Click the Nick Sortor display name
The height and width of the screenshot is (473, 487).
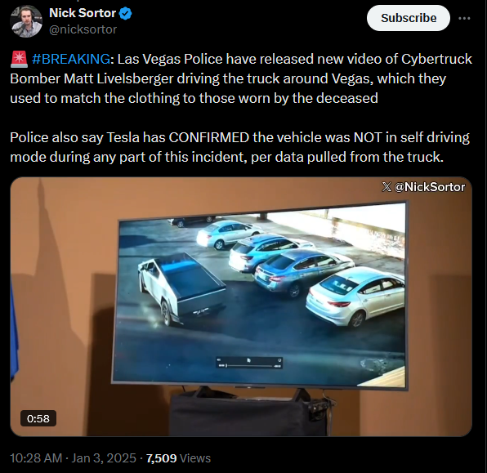pos(83,13)
